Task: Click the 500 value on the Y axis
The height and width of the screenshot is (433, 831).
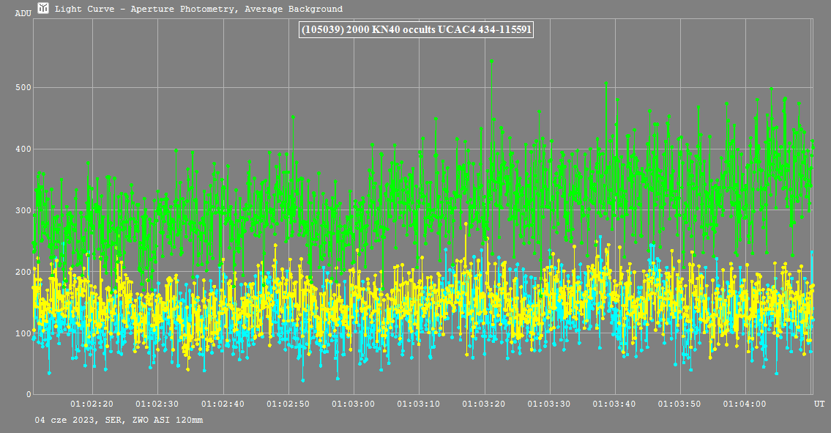Action: 23,88
